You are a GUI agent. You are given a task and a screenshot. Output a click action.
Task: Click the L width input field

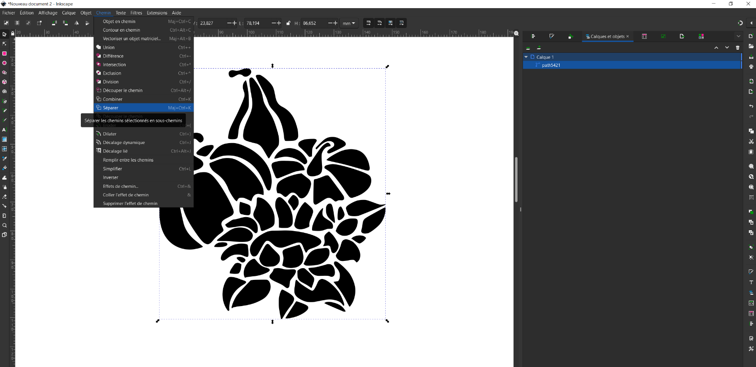pyautogui.click(x=257, y=23)
